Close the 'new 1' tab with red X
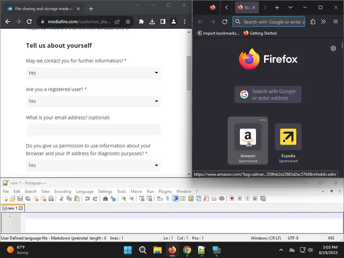Viewport: 344px width, 258px height. click(x=20, y=208)
